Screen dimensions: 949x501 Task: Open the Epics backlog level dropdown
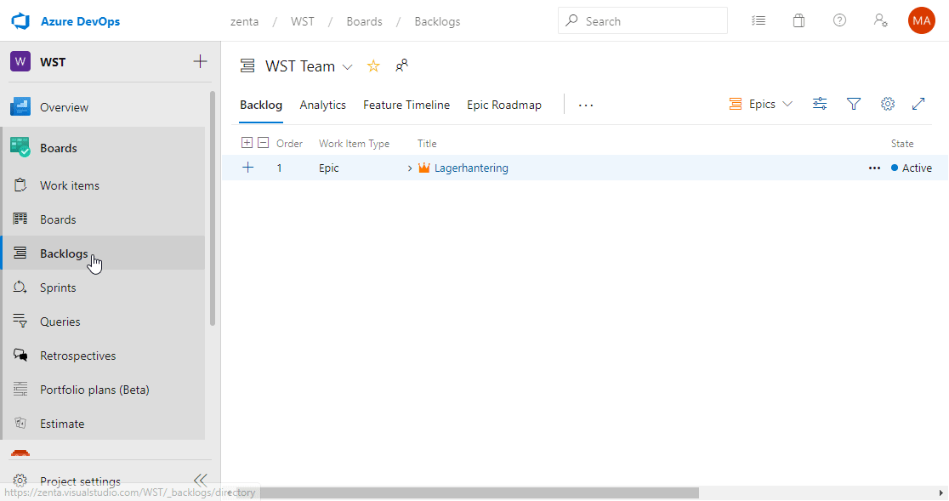[x=761, y=103]
